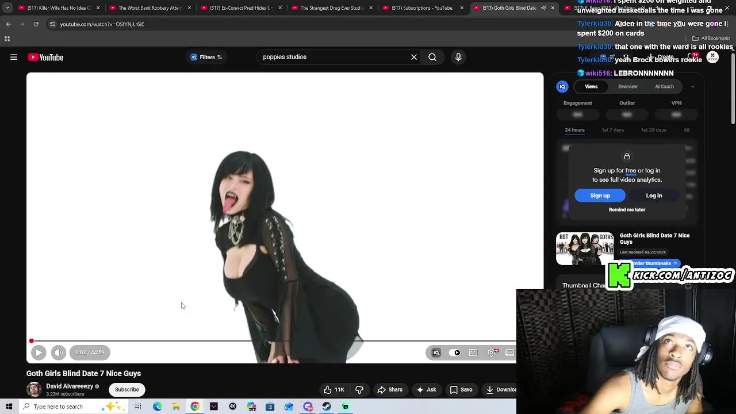The height and width of the screenshot is (414, 736).
Task: Open the browser tab search dropdown arrow
Action: pos(7,8)
